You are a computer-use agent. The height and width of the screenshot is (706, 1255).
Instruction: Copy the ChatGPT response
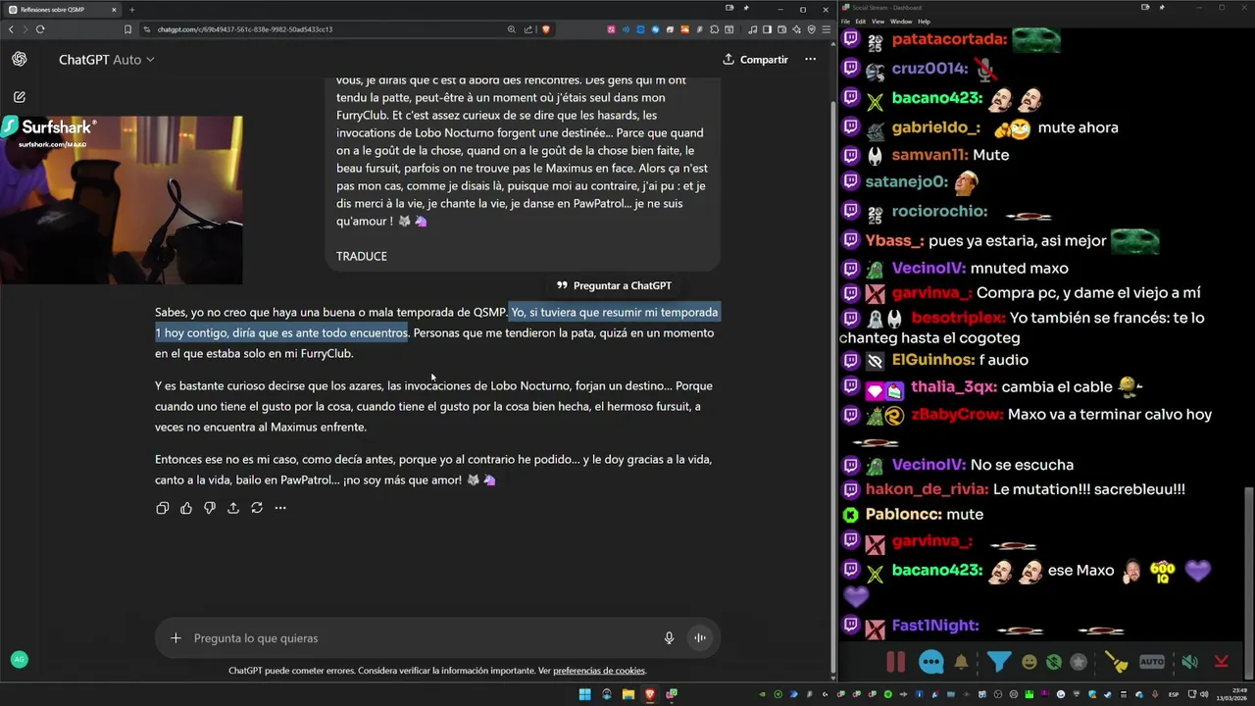(163, 508)
